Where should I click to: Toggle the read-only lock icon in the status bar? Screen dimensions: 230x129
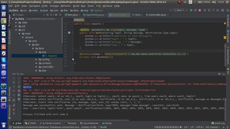tap(224, 127)
